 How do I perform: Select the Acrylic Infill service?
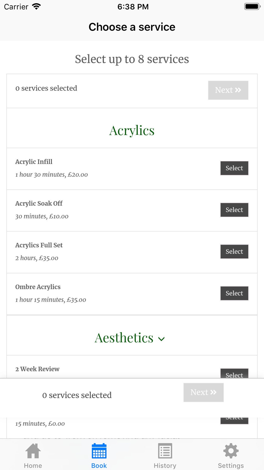[x=234, y=168]
